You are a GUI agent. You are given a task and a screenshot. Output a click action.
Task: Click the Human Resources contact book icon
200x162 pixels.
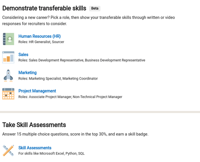coord(8,39)
